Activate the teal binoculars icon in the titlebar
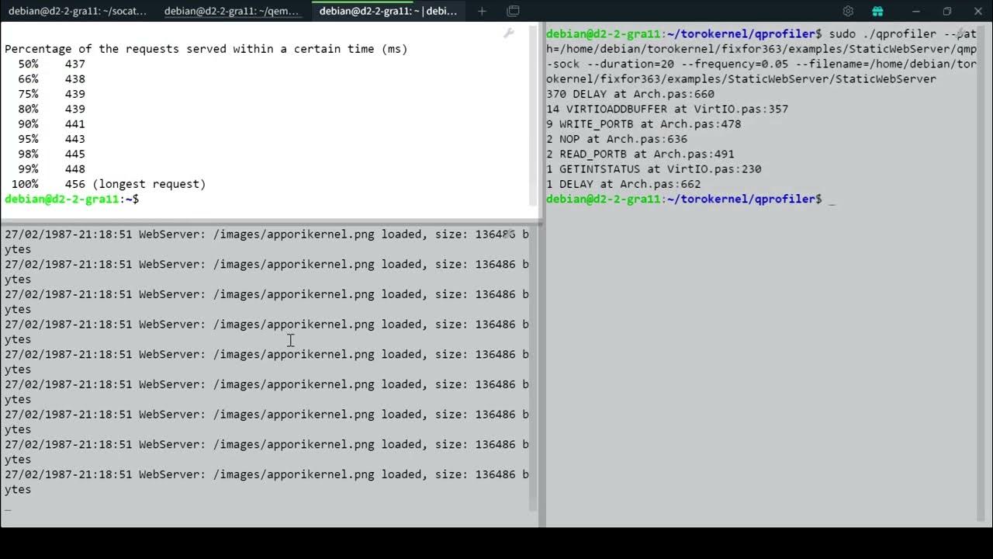993x559 pixels. click(877, 11)
